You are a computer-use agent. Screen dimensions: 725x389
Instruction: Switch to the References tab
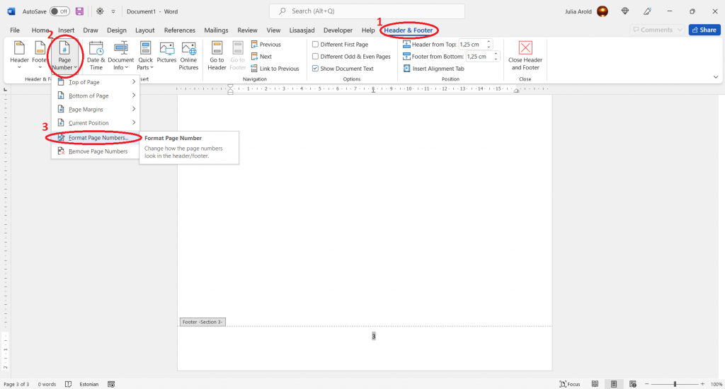pyautogui.click(x=179, y=30)
